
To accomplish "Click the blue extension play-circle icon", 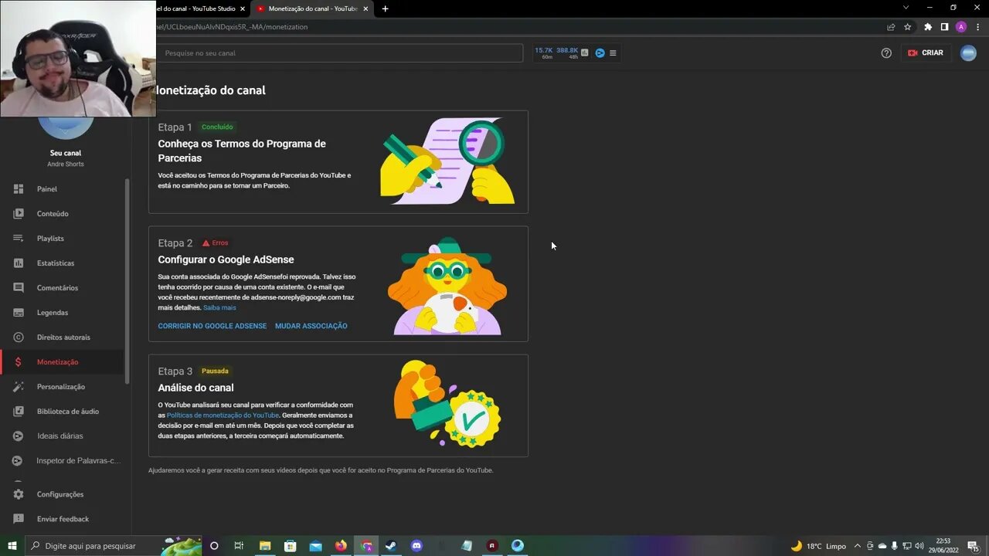I will click(600, 53).
